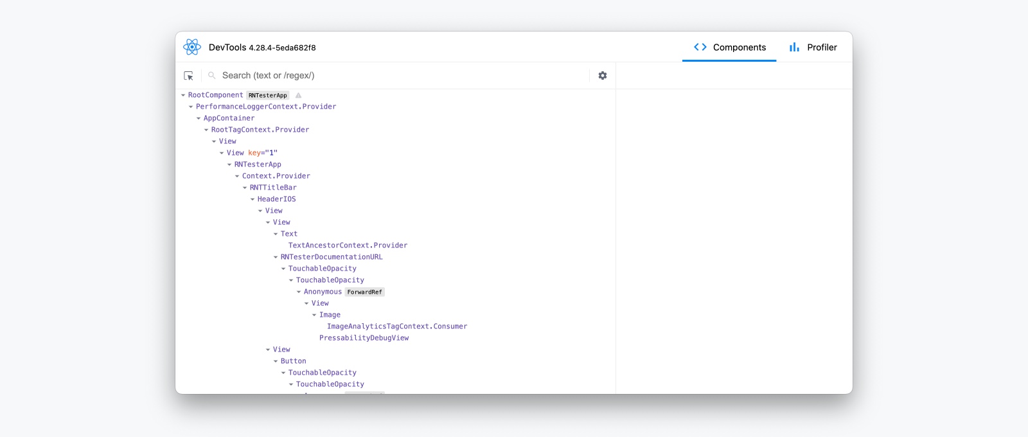The height and width of the screenshot is (437, 1028).
Task: Select the TextAncestorContext.Provider component
Action: coord(348,245)
